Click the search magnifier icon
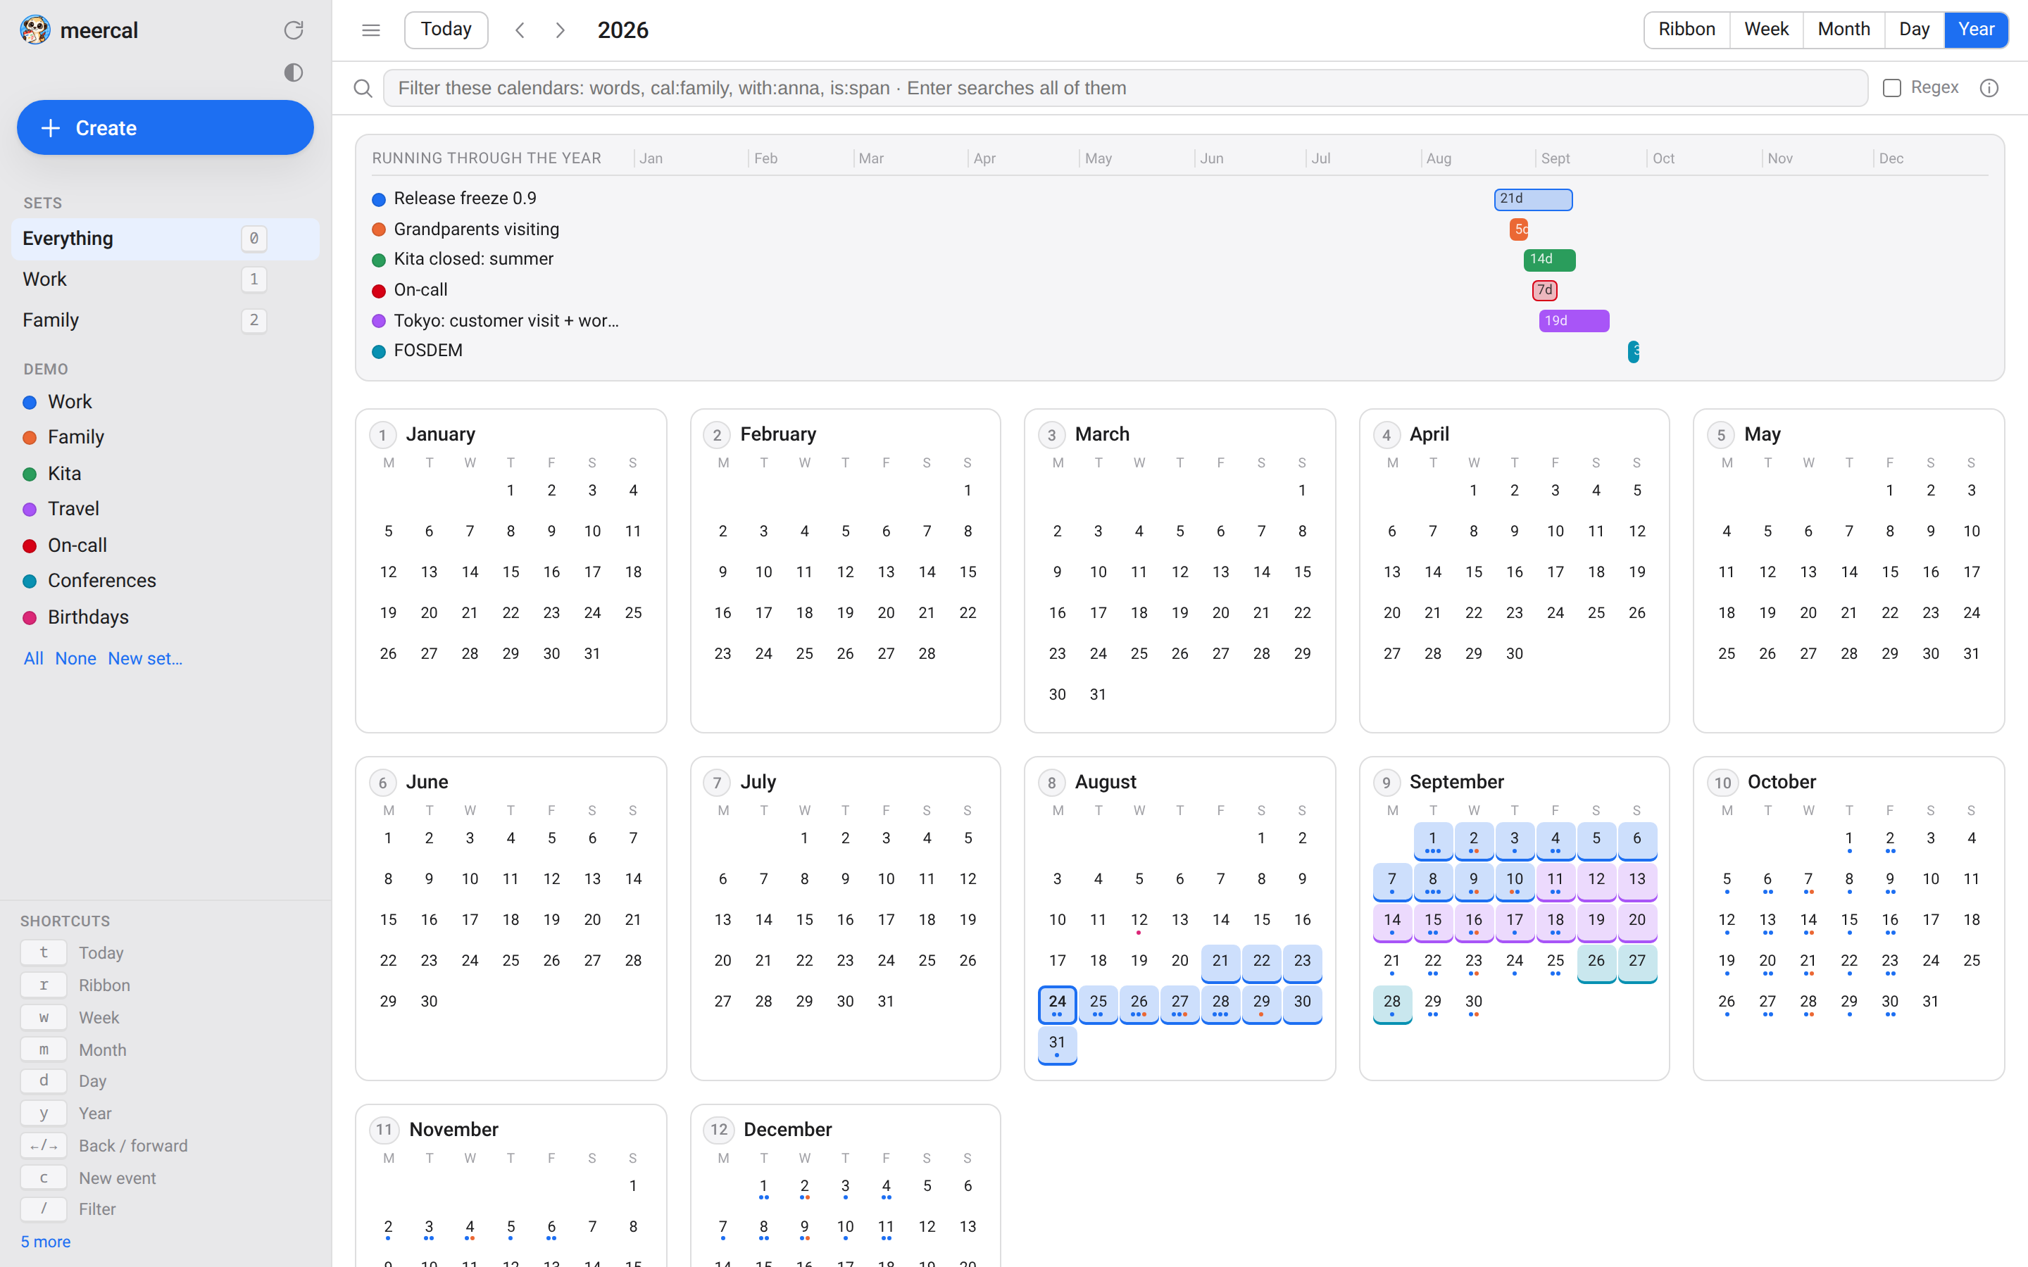 pos(363,88)
